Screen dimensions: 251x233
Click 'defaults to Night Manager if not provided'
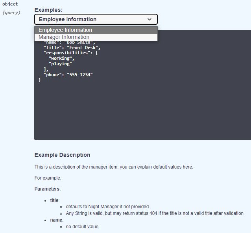107,207
